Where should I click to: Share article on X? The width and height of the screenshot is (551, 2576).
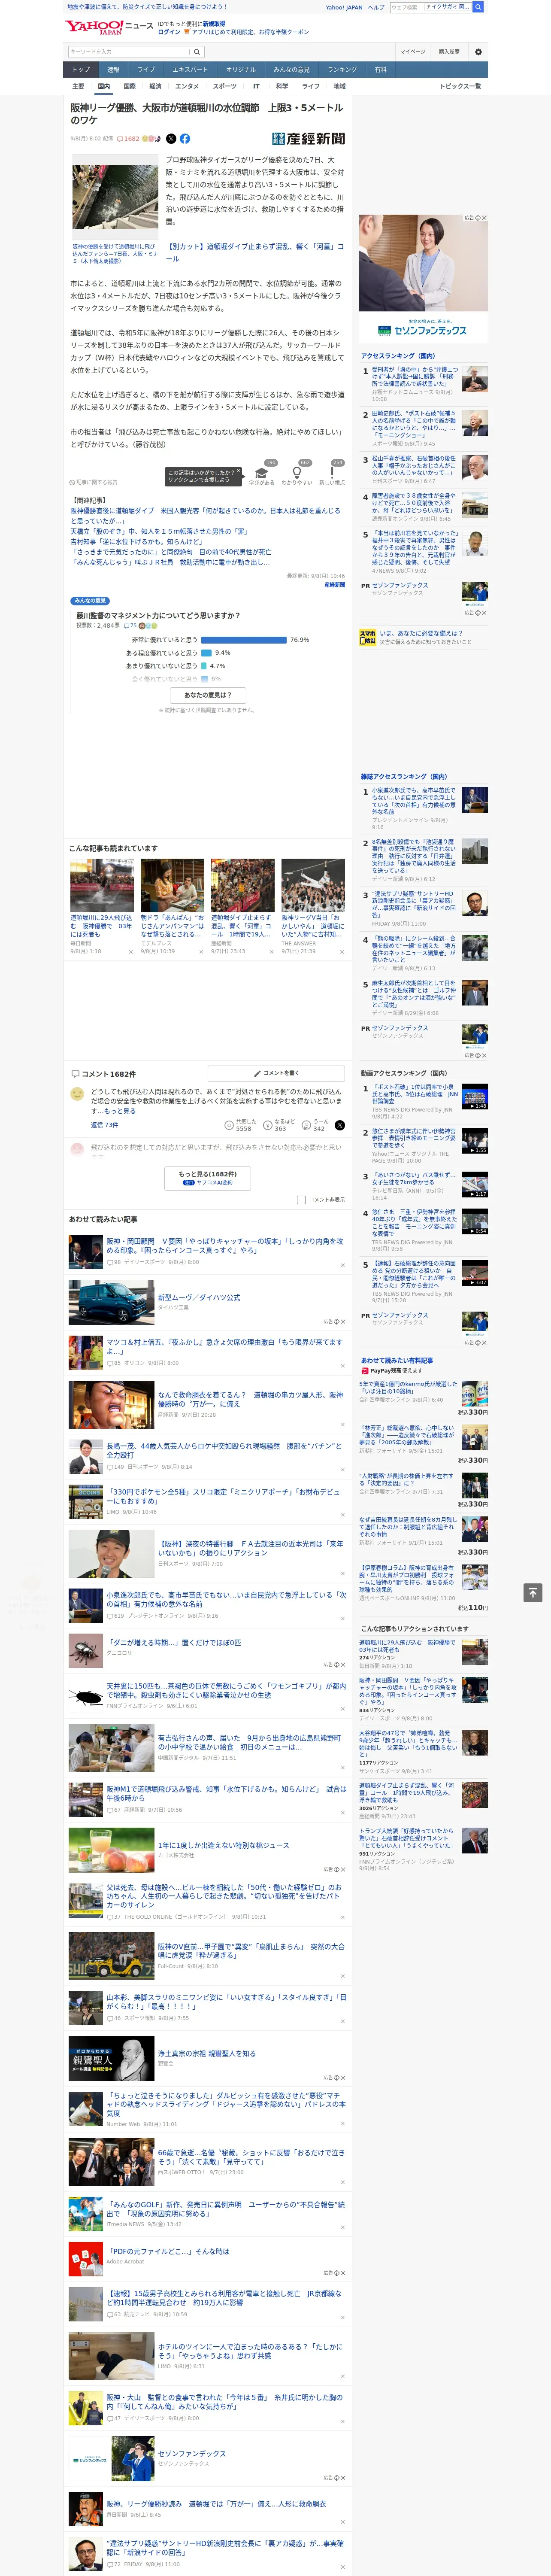[171, 139]
